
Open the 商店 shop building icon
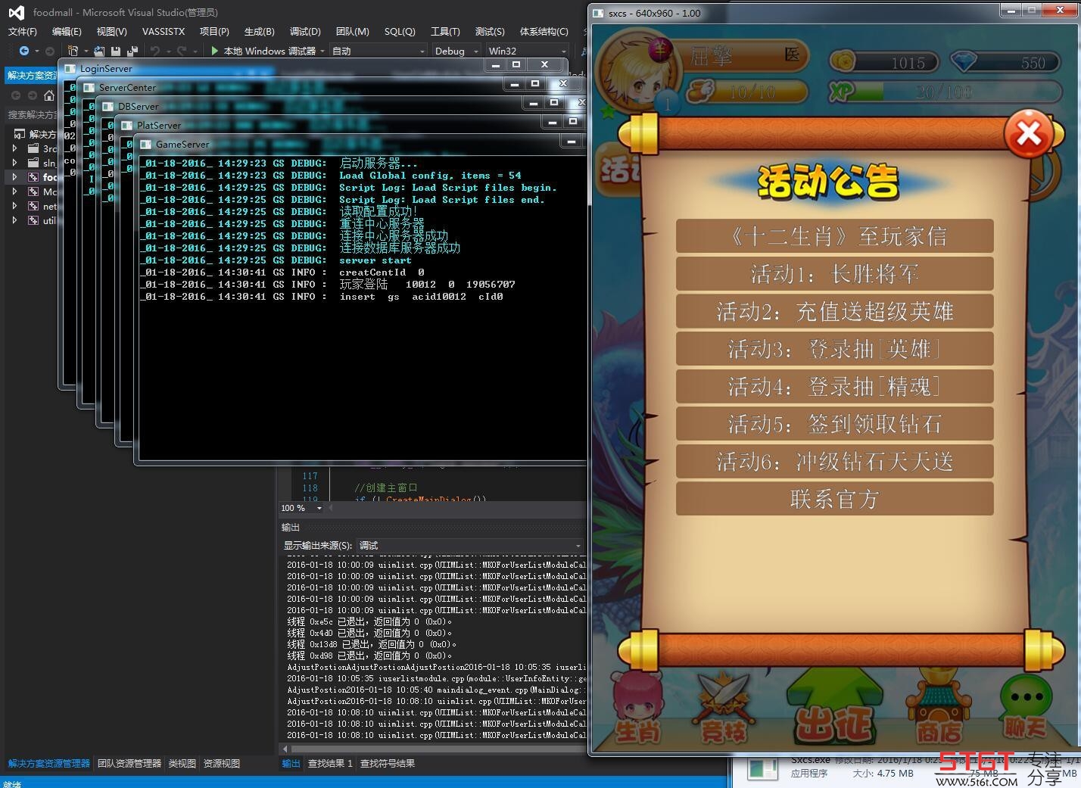[x=939, y=709]
